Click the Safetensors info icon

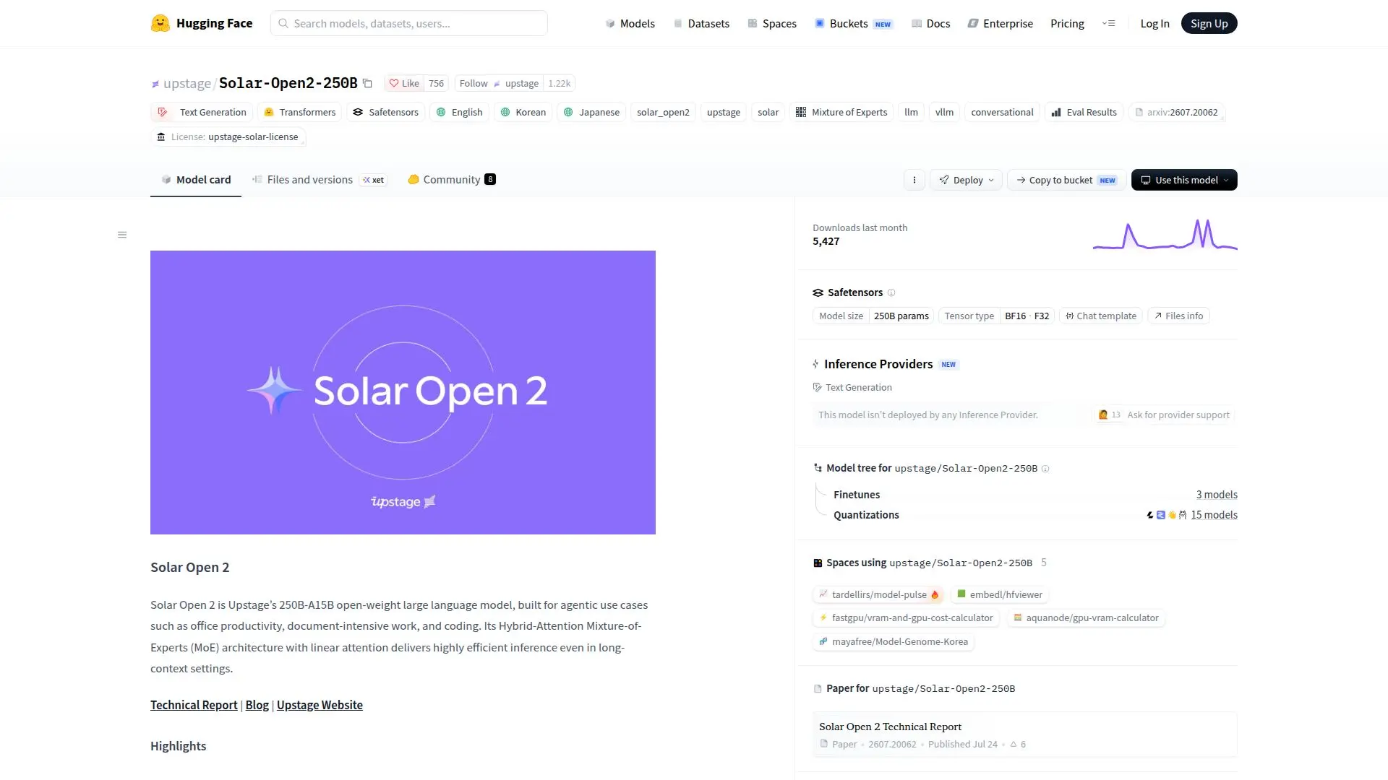pyautogui.click(x=891, y=292)
